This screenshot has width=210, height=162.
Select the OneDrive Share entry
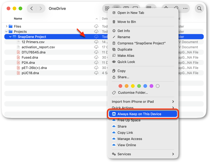pos(143,126)
